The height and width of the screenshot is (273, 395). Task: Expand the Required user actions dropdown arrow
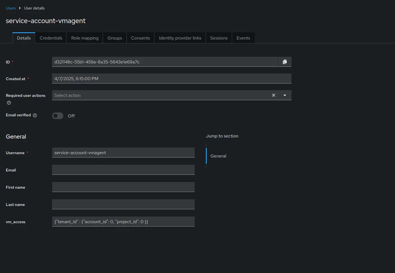[x=285, y=95]
